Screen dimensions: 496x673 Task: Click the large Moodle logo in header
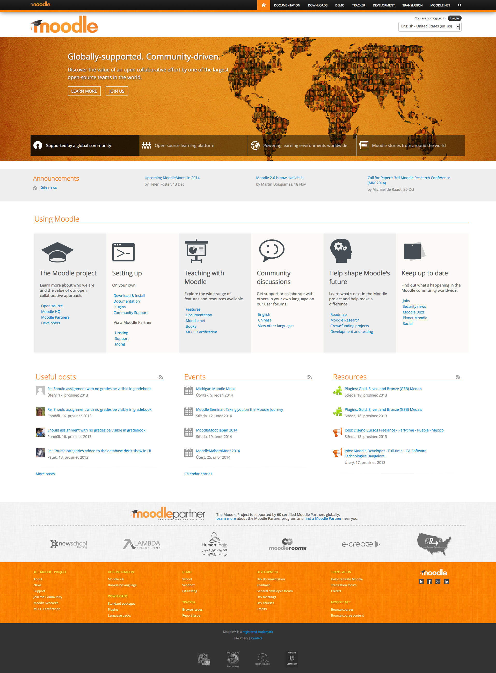[64, 24]
